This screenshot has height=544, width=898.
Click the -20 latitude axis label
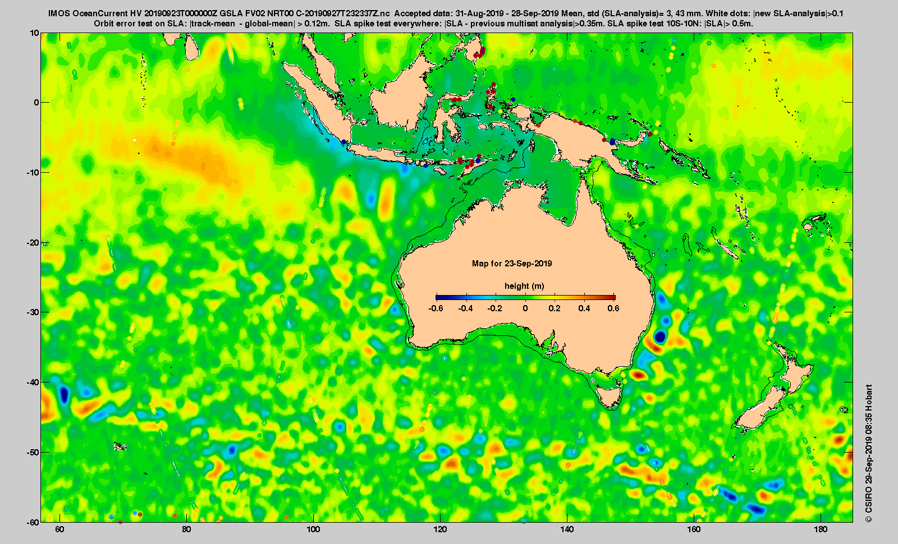(x=34, y=242)
